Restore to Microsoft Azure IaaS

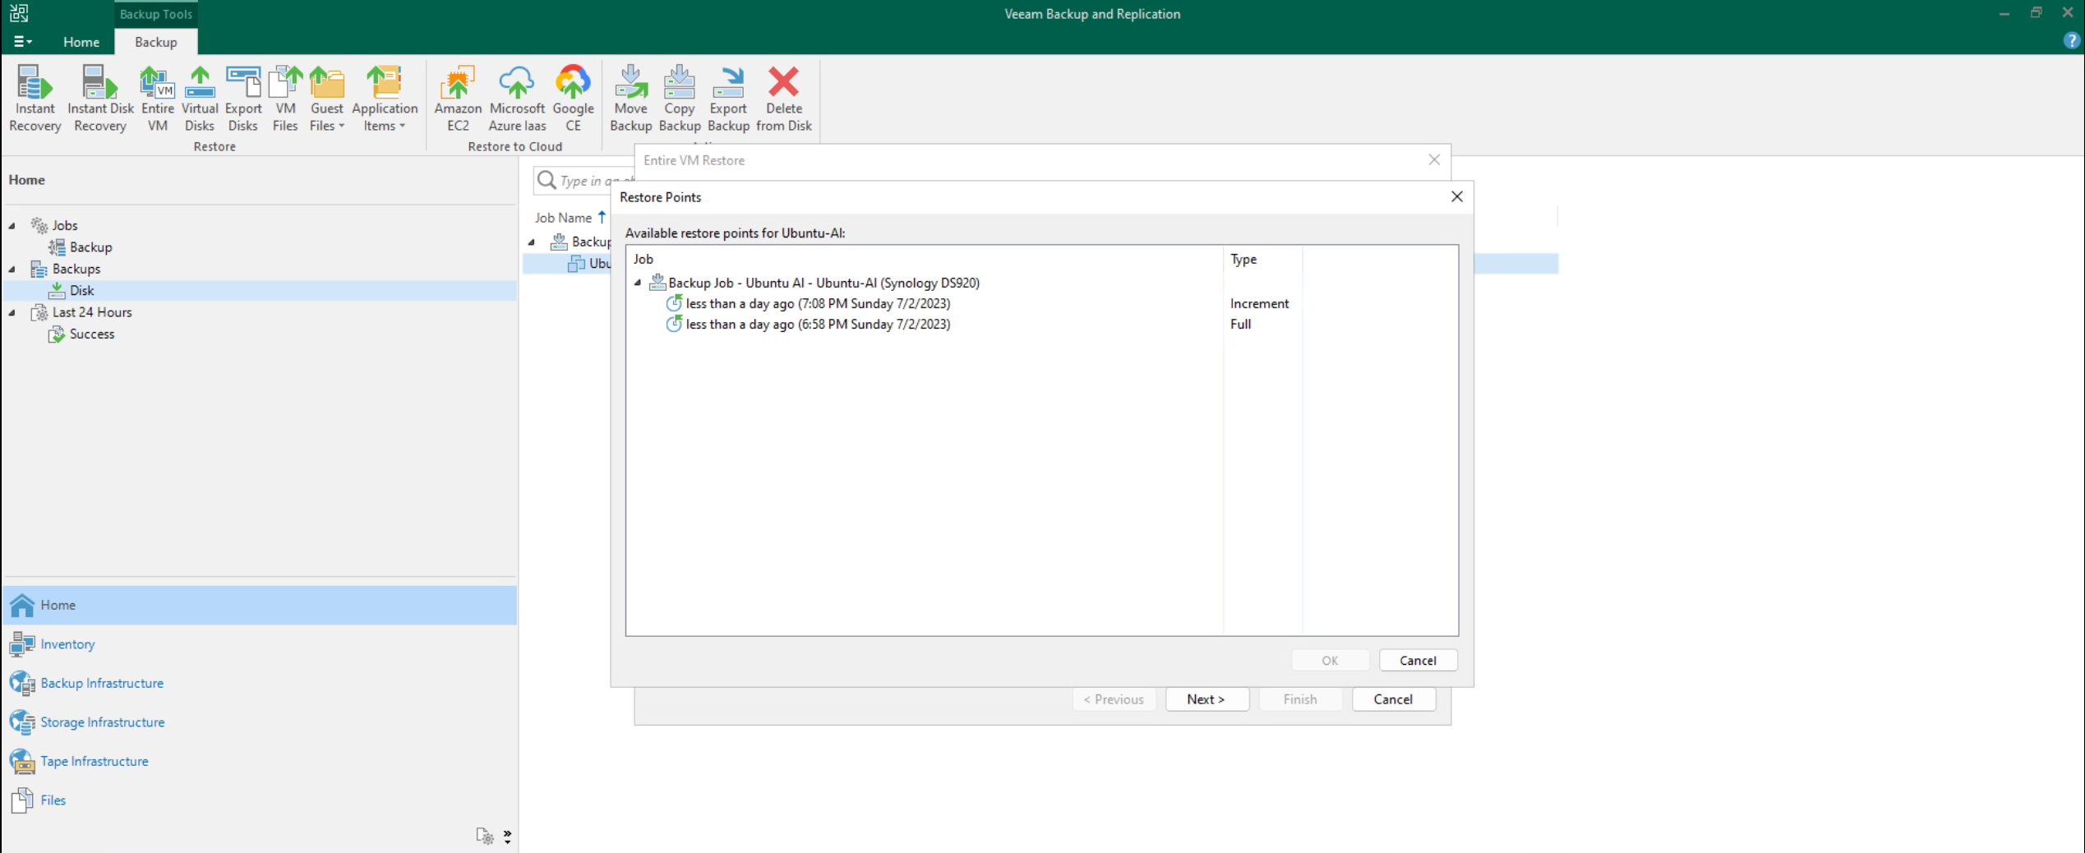click(x=517, y=99)
